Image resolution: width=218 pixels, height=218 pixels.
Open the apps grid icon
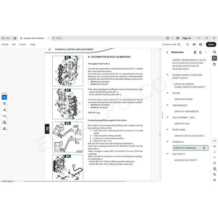(178, 38)
